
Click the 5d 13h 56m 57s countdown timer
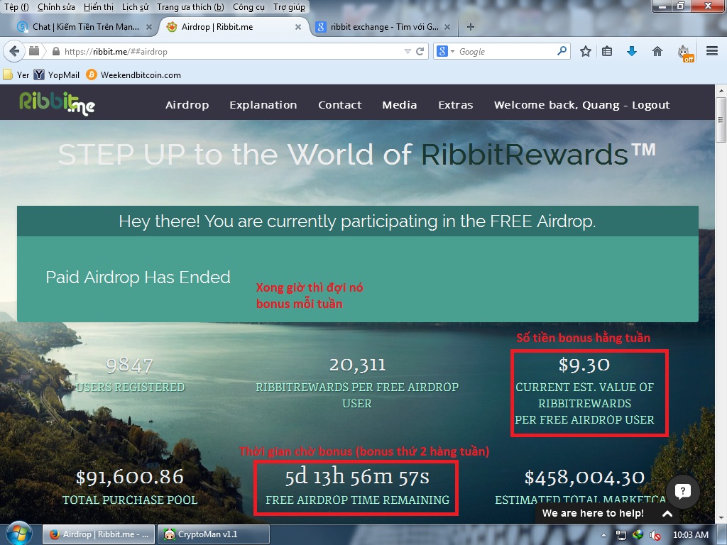[x=357, y=478]
